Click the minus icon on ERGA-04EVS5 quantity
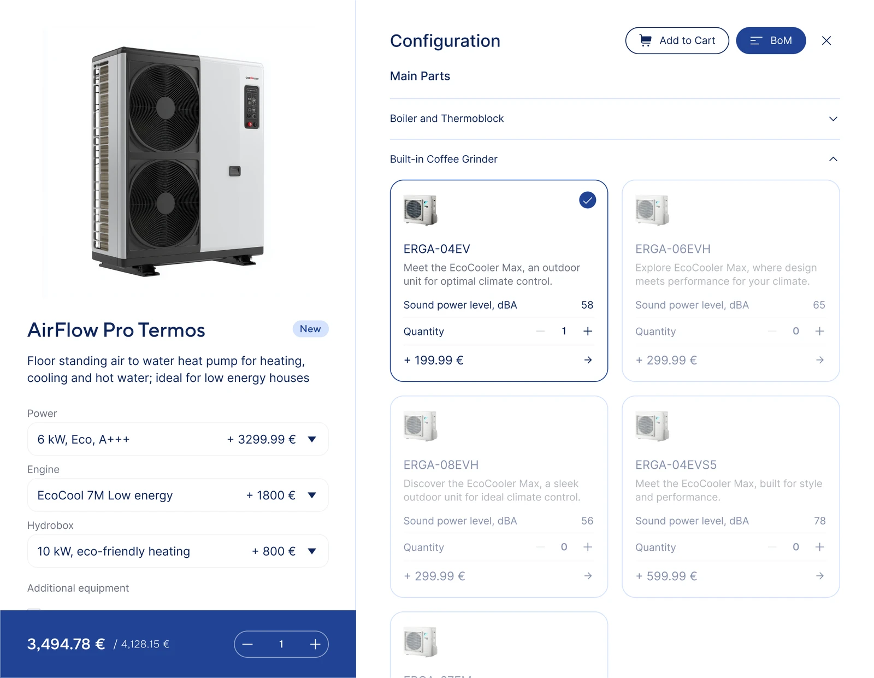 (772, 547)
